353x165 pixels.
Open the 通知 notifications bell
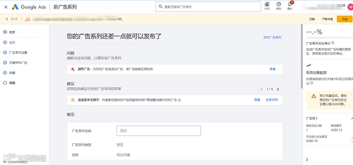click(x=290, y=5)
